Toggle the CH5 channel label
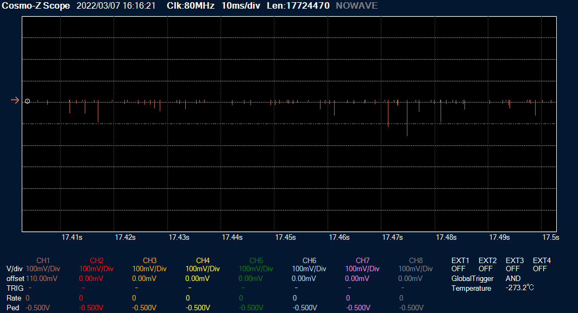Viewport: 578px width, 313px height. [256, 260]
